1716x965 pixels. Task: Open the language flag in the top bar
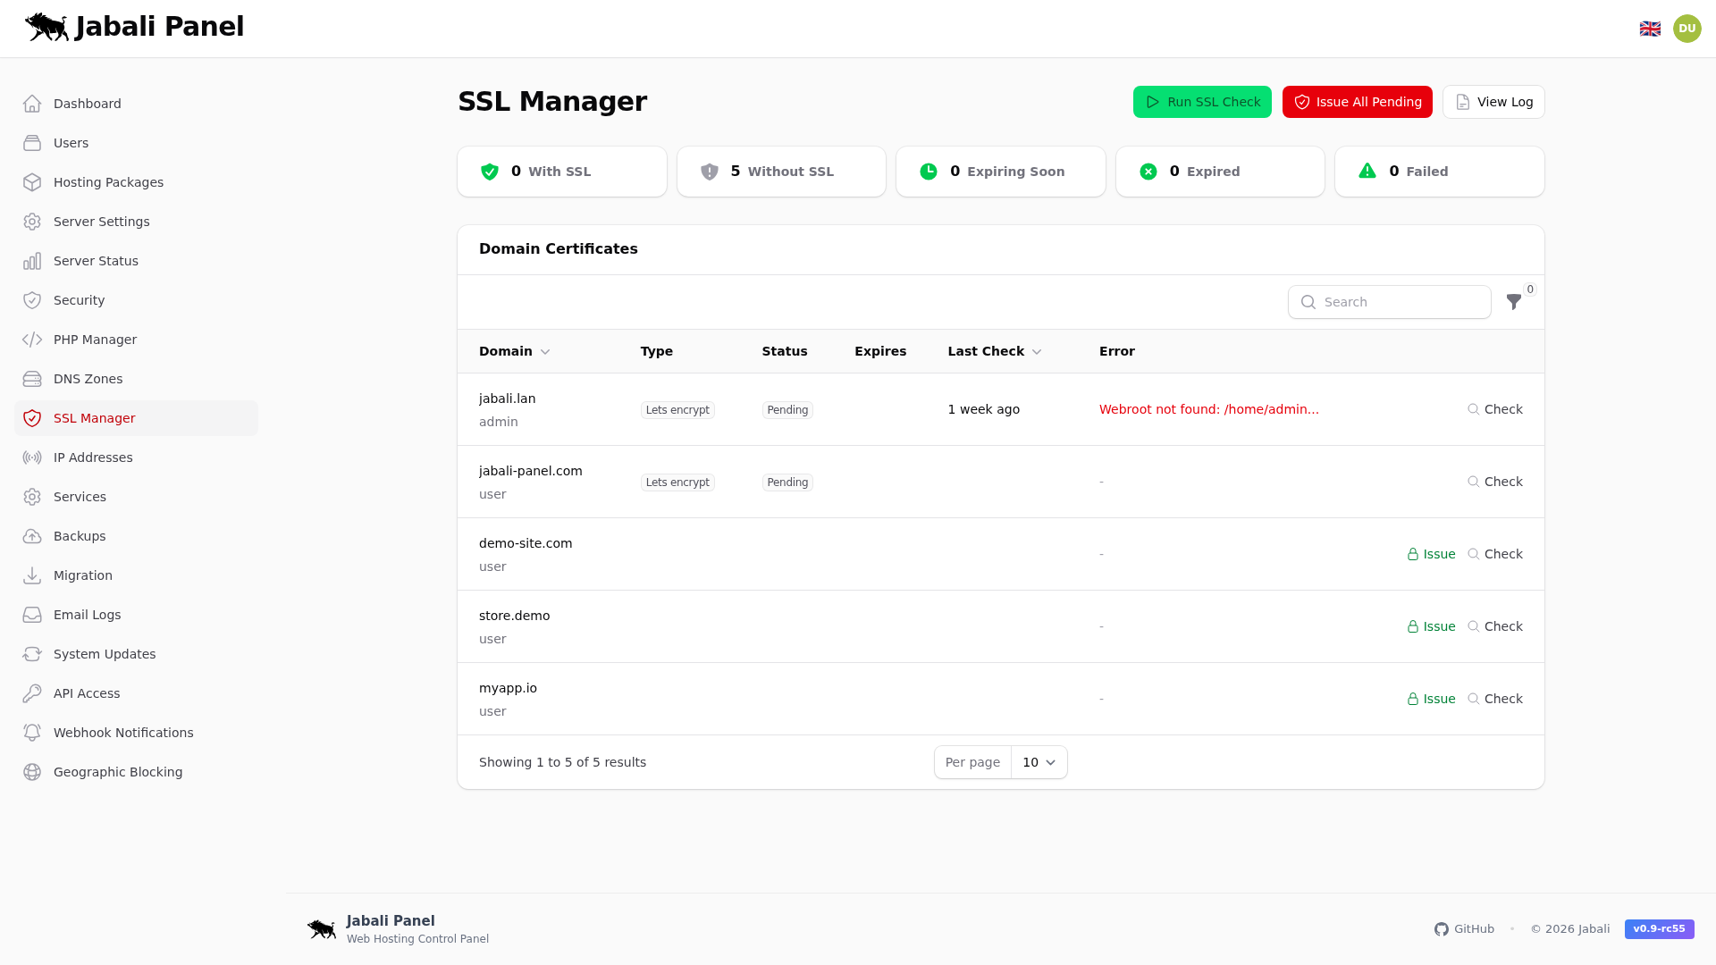click(x=1650, y=28)
